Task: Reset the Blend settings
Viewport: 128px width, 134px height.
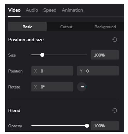Action: click(115, 110)
